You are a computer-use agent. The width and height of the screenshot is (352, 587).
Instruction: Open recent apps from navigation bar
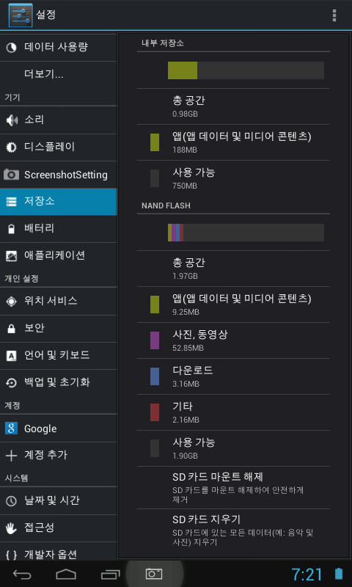point(111,574)
